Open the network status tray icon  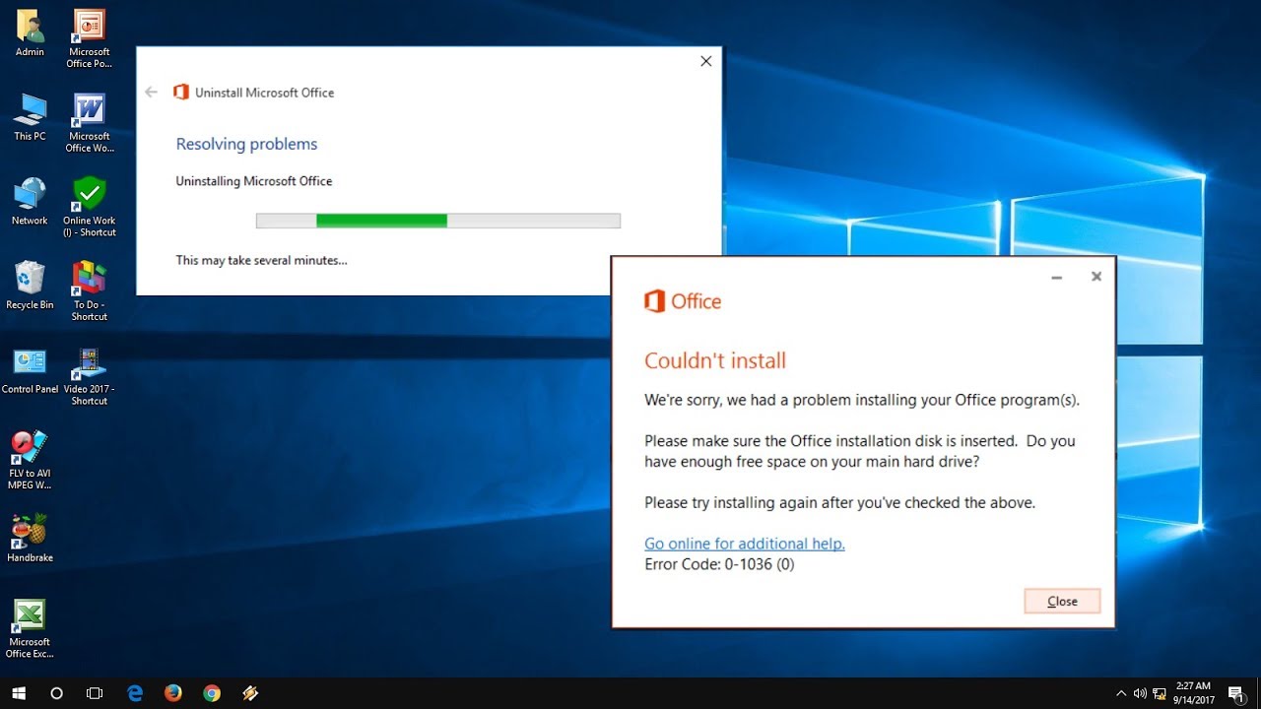(1160, 693)
